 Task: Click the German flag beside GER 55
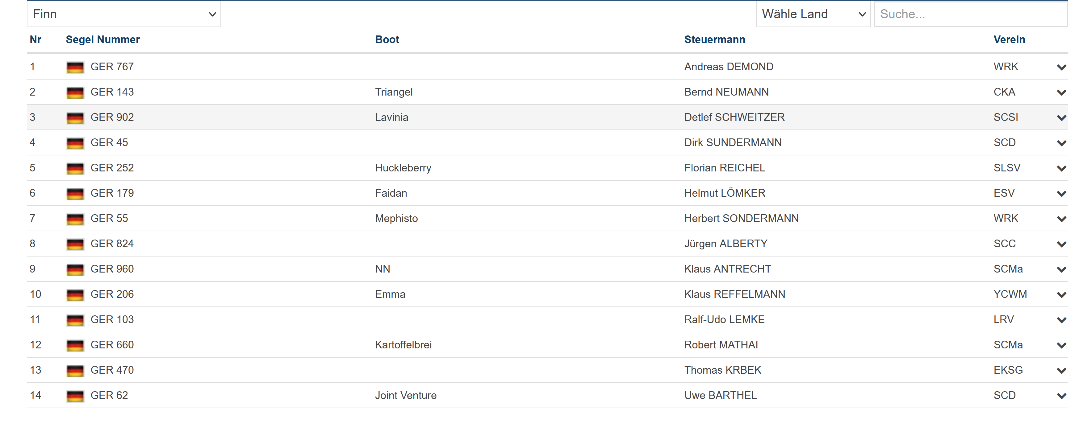(x=75, y=219)
